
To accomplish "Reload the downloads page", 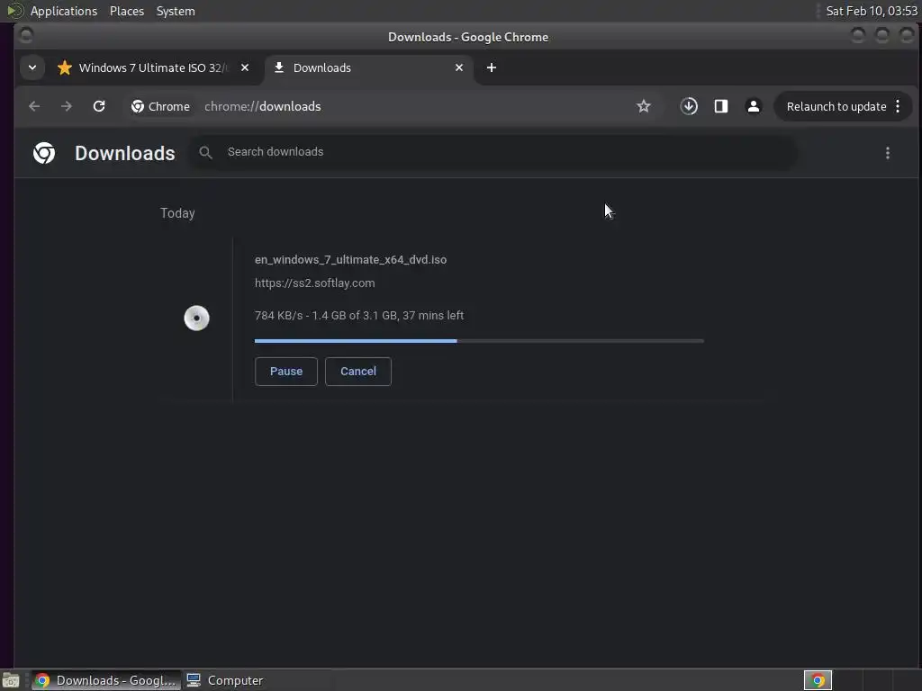I will [x=99, y=106].
